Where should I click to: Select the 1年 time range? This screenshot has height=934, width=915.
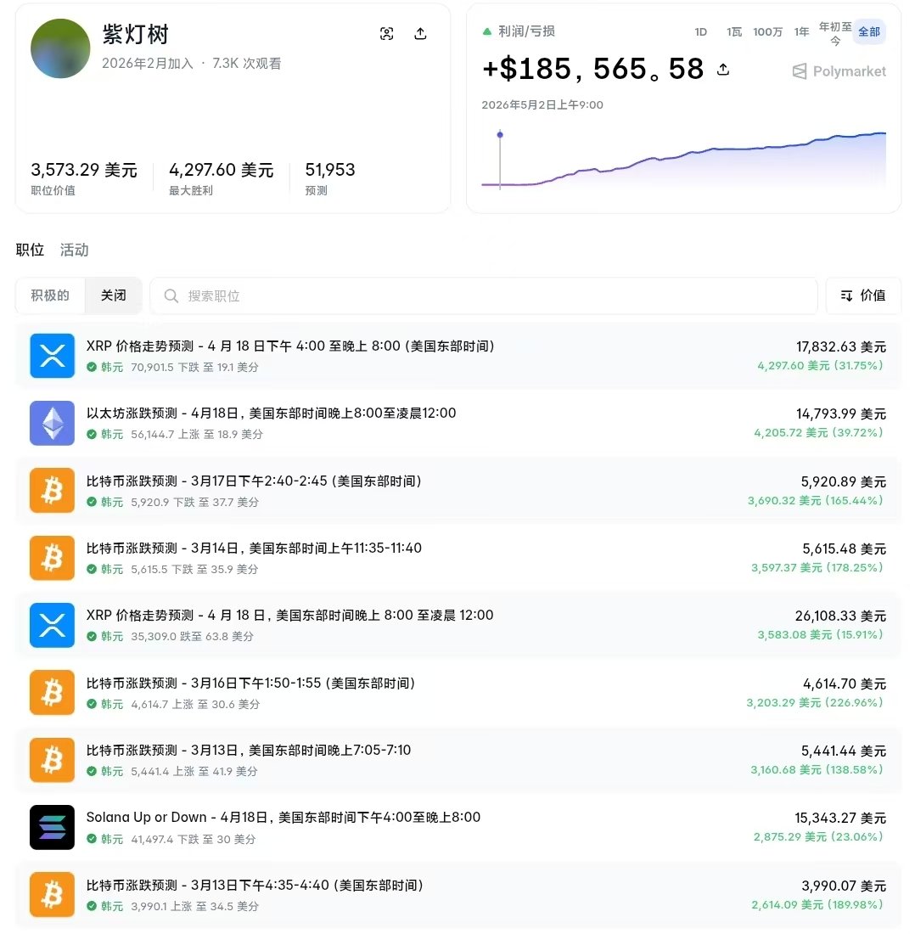(x=801, y=31)
